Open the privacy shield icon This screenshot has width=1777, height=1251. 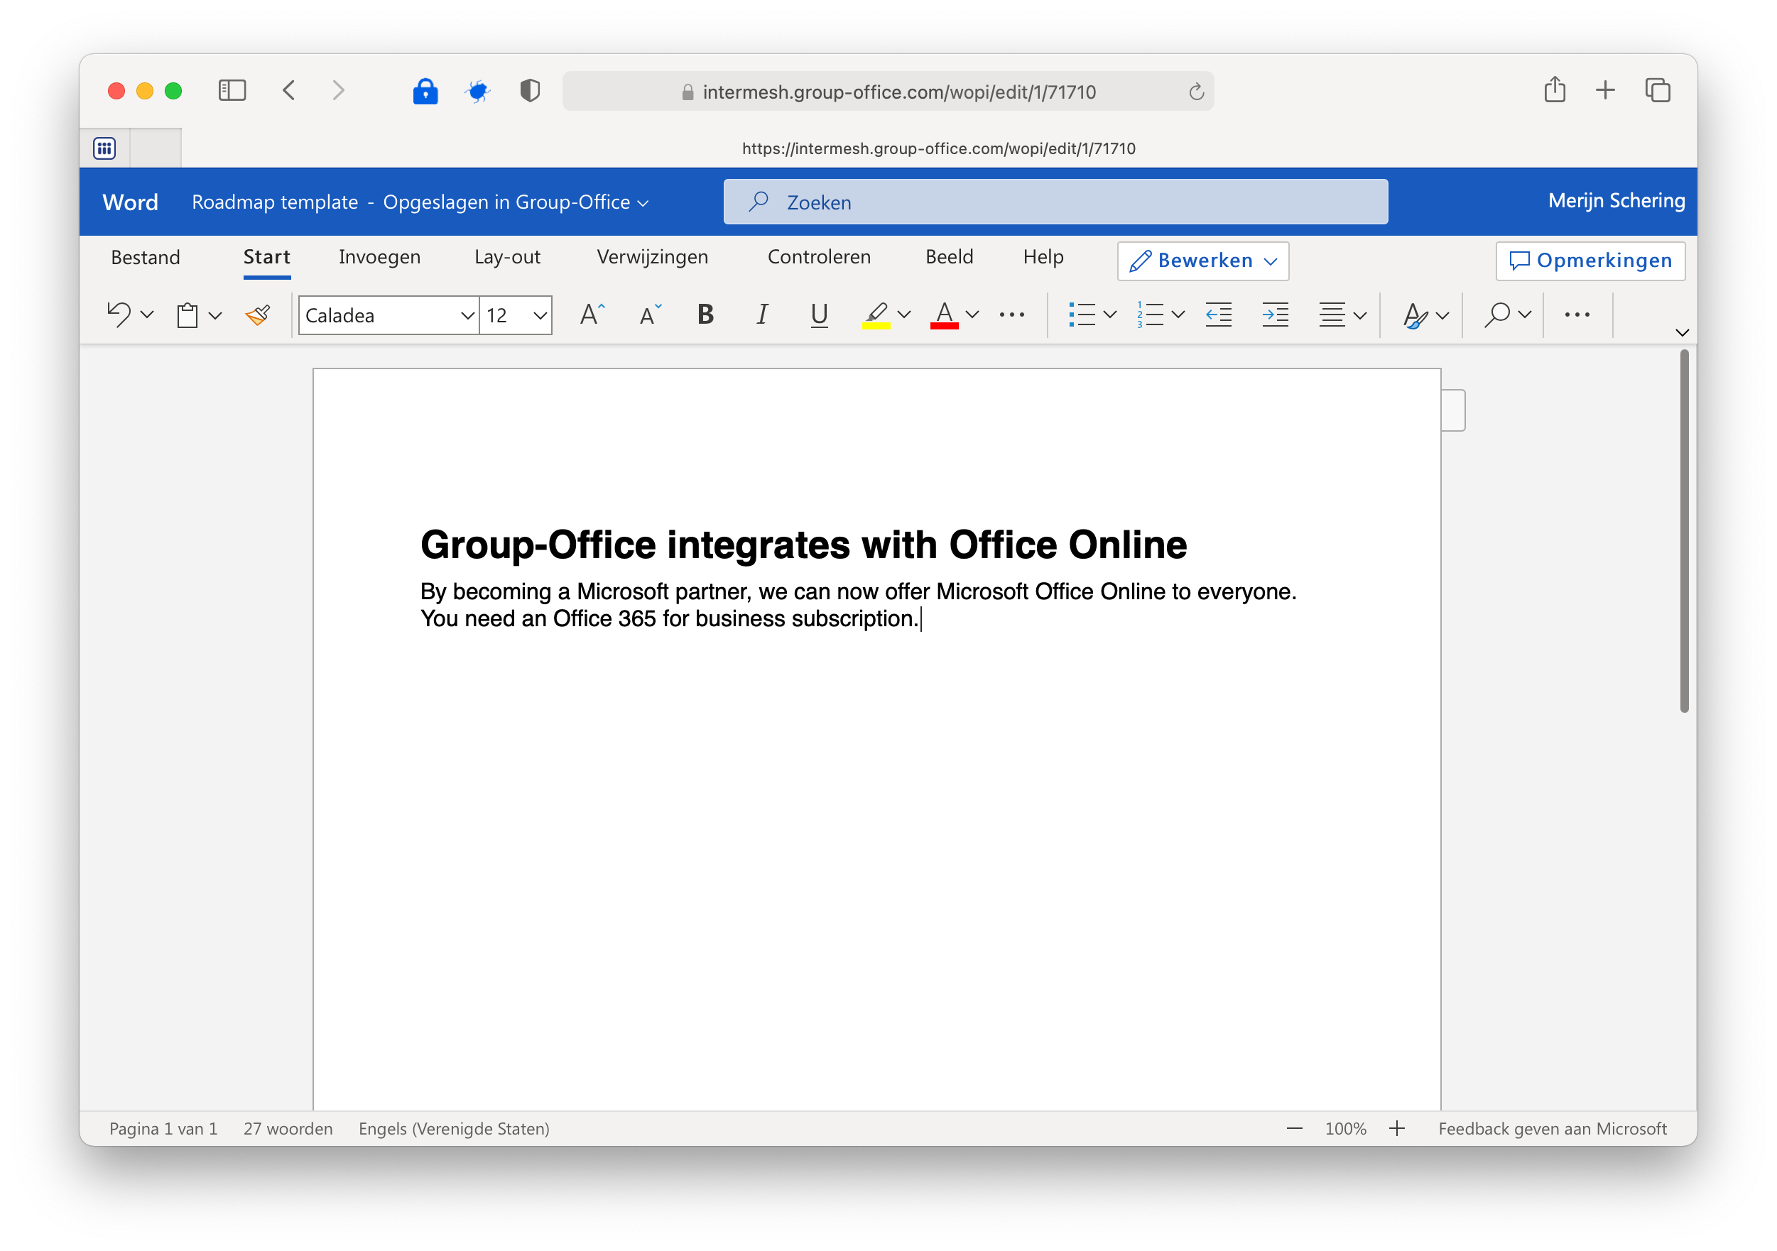[529, 90]
